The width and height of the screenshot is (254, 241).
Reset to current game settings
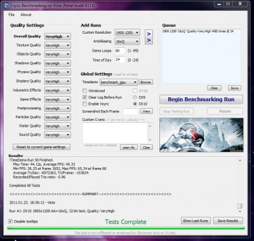click(41, 147)
